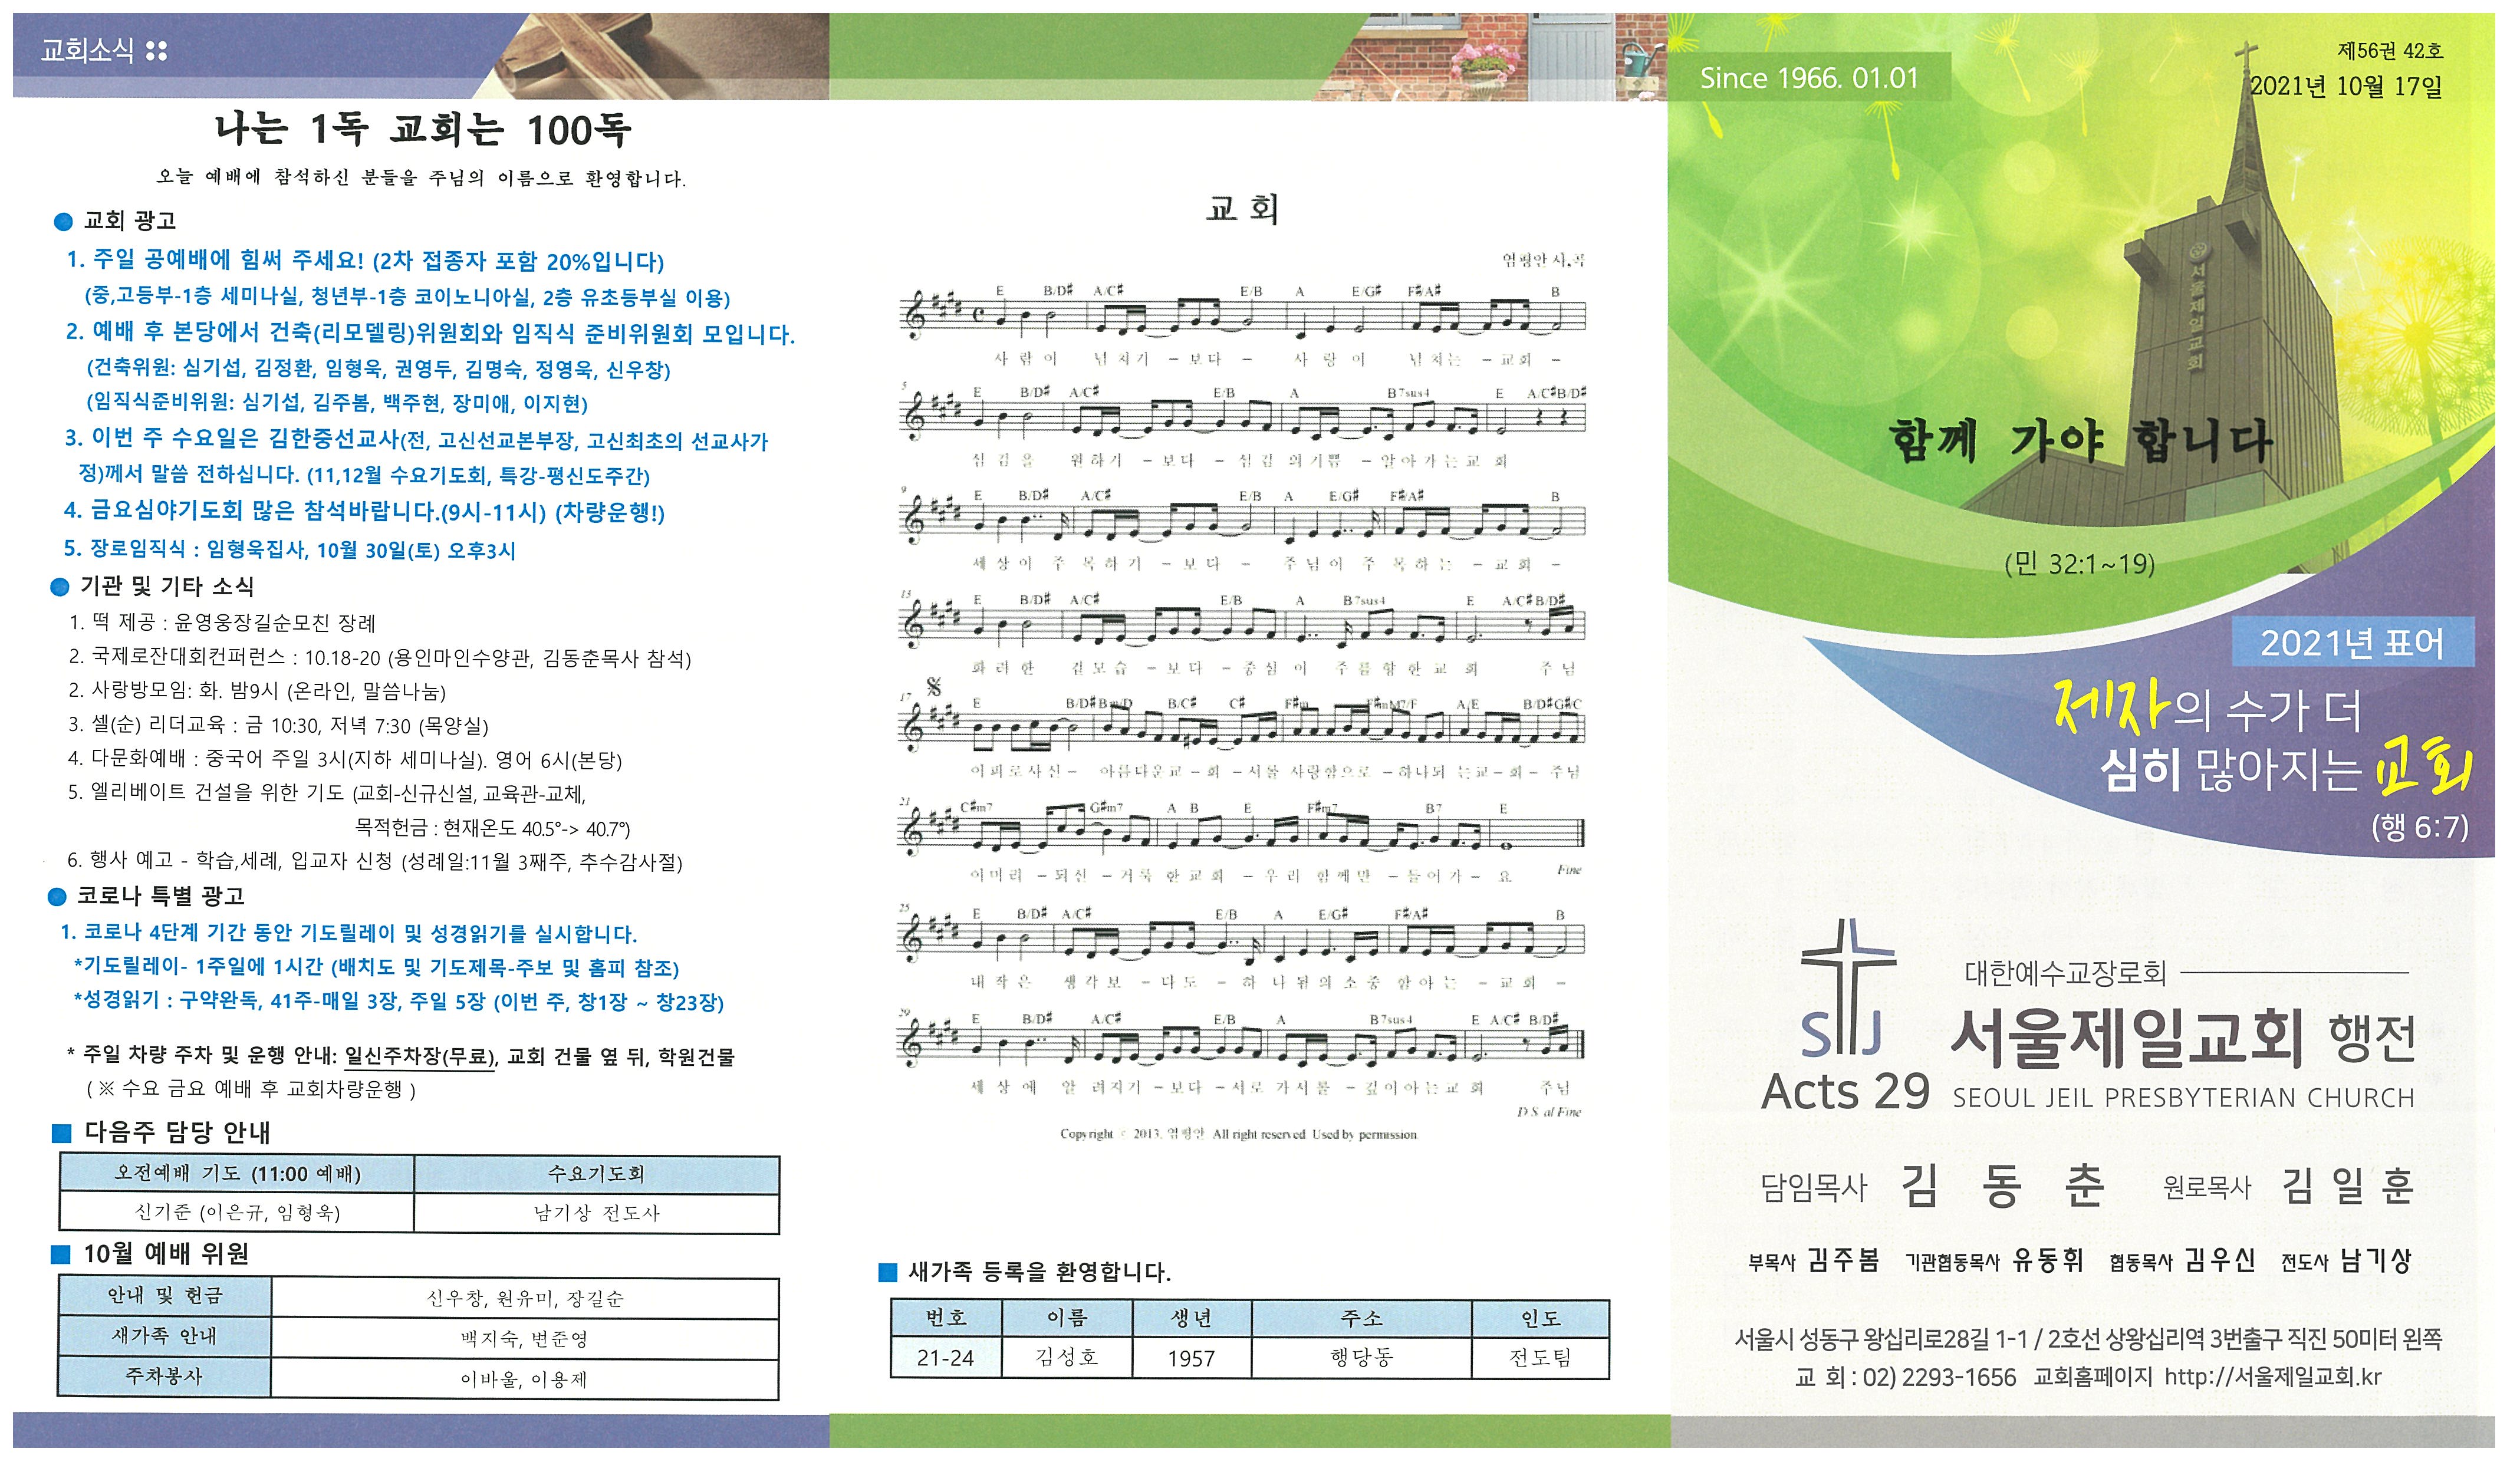
Task: Click the underlined text '일신주차장(무료)'
Action: 420,1057
